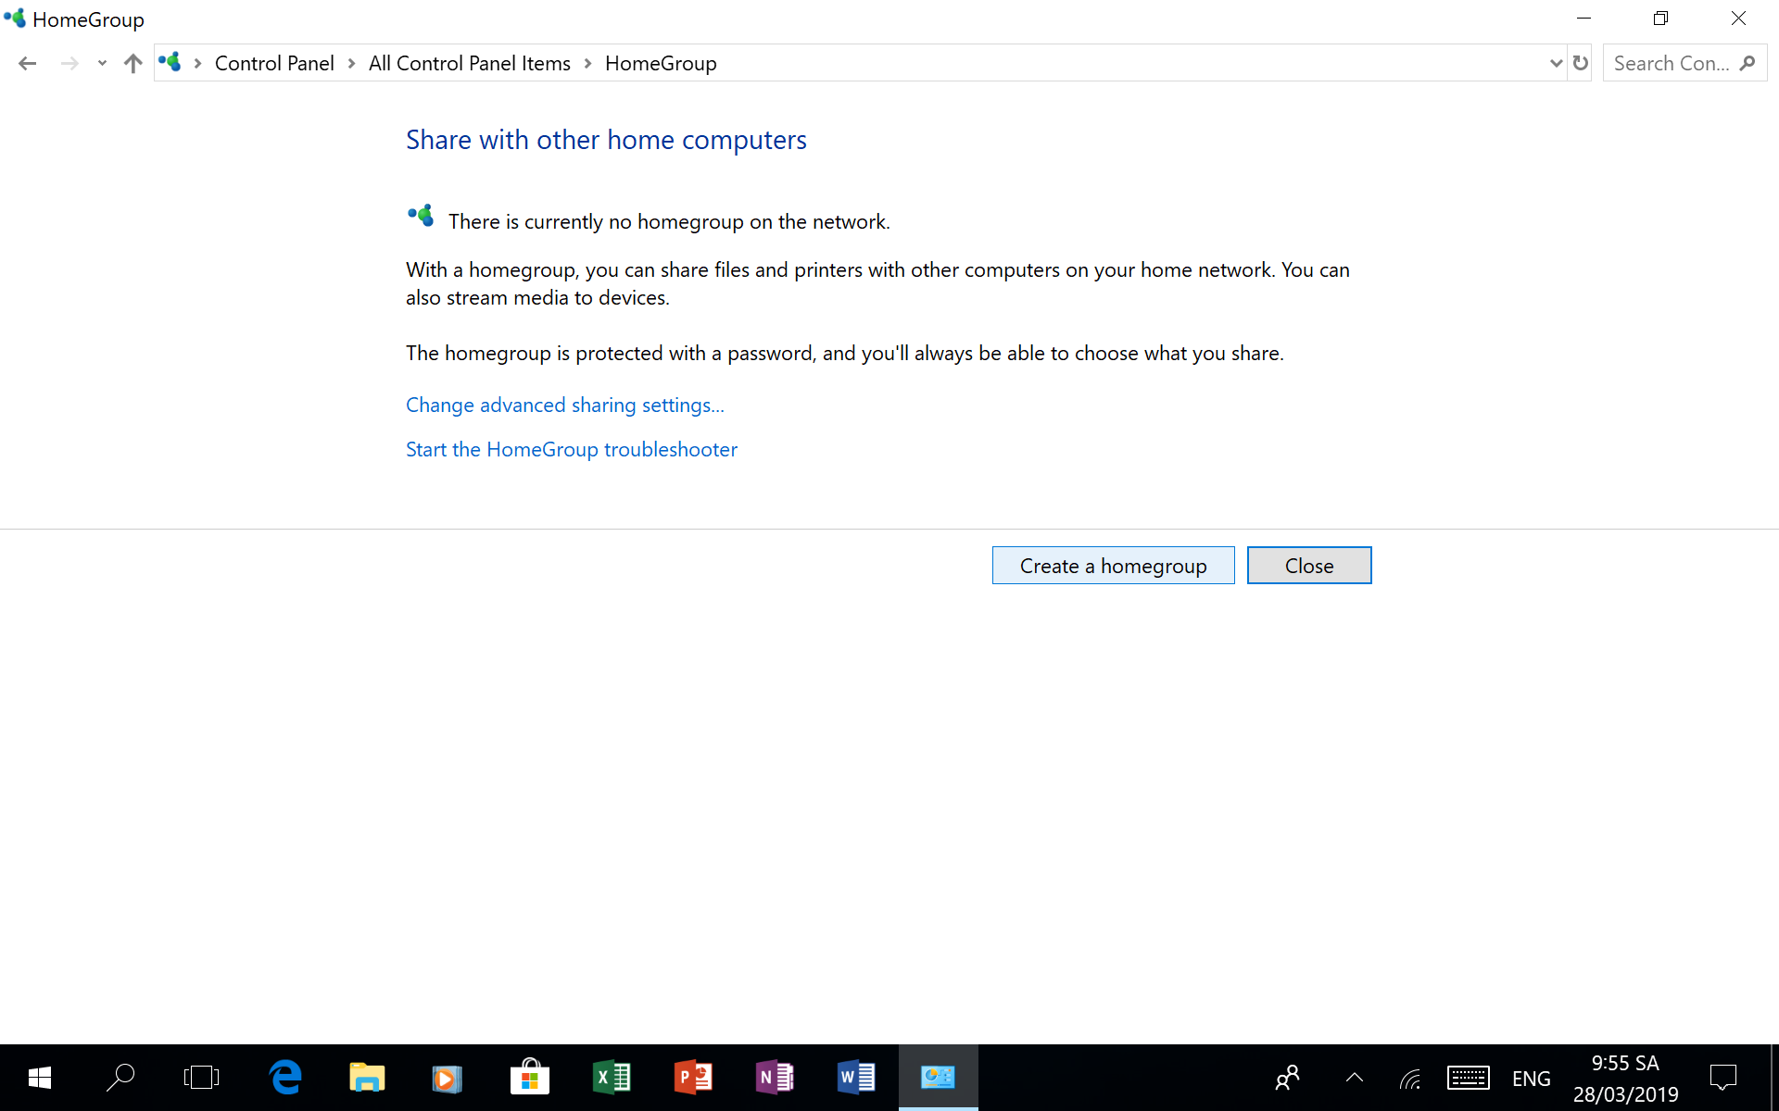Focus the Search Control Panel box

coord(1684,63)
